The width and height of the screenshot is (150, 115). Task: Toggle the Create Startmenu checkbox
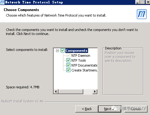tap(68, 70)
